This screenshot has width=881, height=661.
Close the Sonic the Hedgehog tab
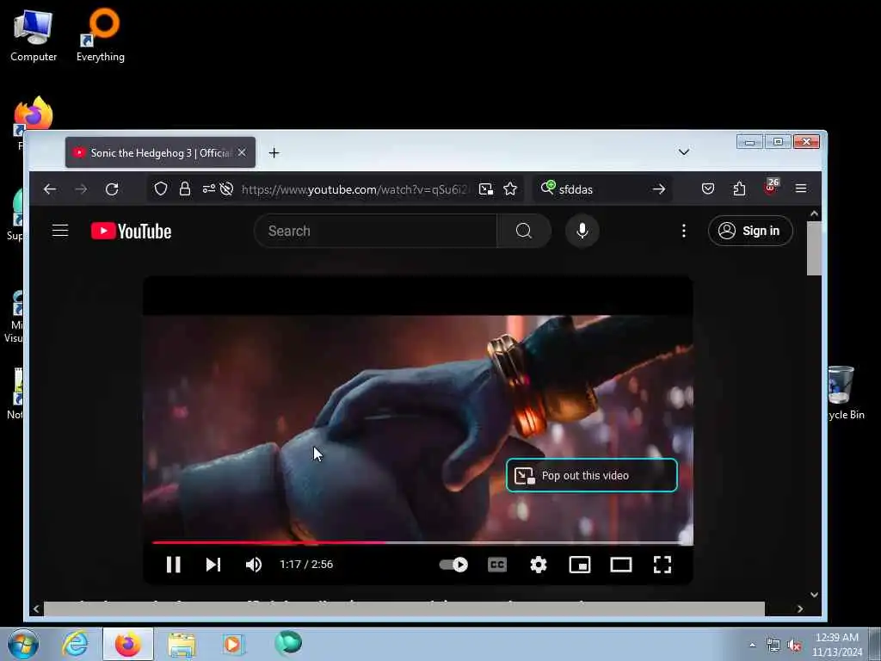tap(242, 152)
